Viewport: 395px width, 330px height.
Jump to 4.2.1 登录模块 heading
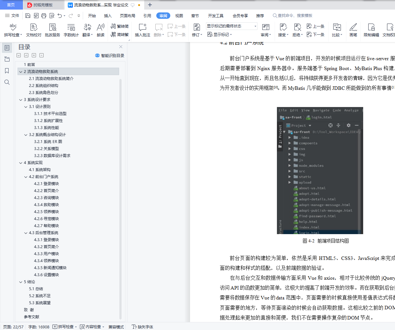46,184
